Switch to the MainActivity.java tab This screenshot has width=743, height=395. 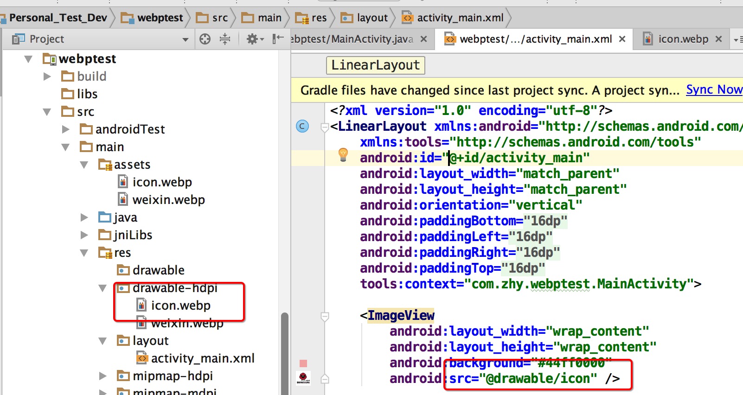click(352, 39)
